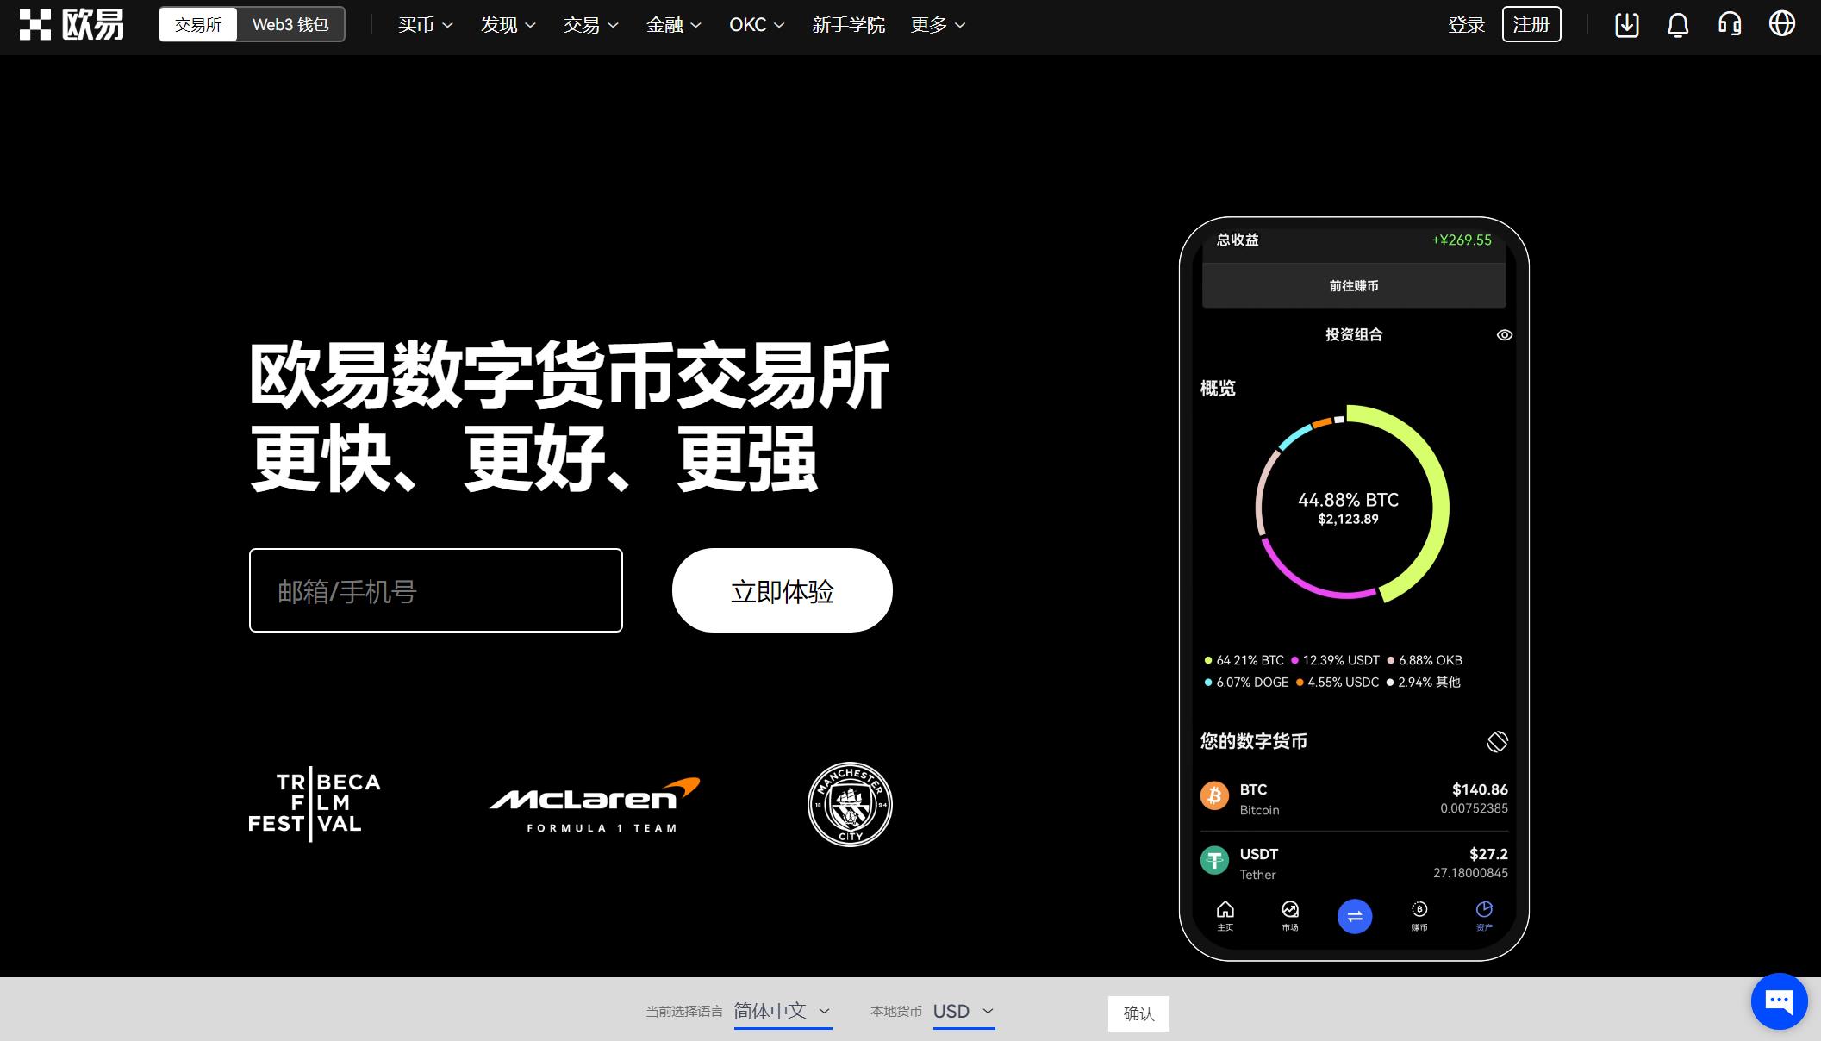
Task: Click the 立即体验 experience button
Action: 782,589
